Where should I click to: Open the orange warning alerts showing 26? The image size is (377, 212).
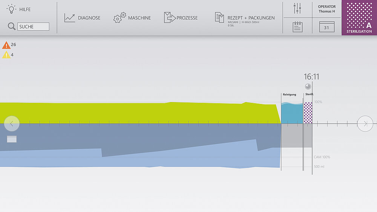click(x=6, y=45)
